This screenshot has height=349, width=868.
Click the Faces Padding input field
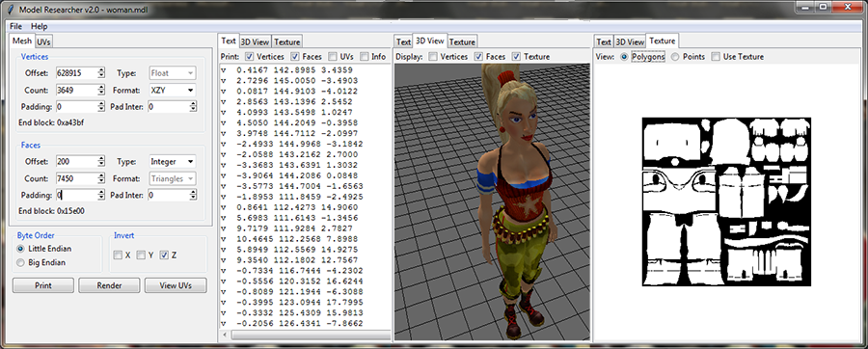click(x=77, y=196)
